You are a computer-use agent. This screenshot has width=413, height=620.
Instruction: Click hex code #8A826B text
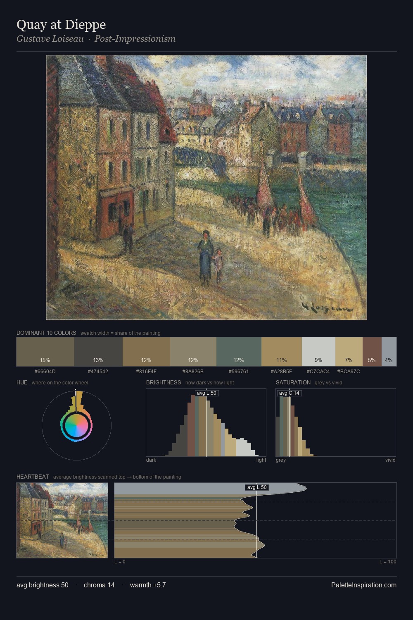pos(193,371)
